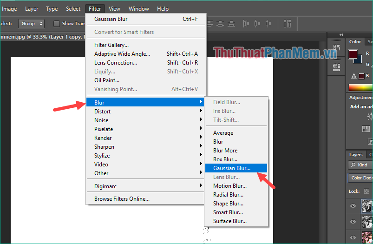Click align left edges icon
The height and width of the screenshot is (244, 373).
pos(246,24)
